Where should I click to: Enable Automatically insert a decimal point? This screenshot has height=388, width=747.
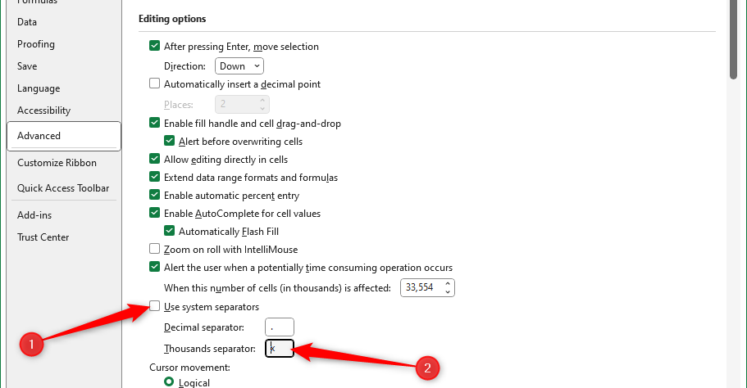pos(154,83)
